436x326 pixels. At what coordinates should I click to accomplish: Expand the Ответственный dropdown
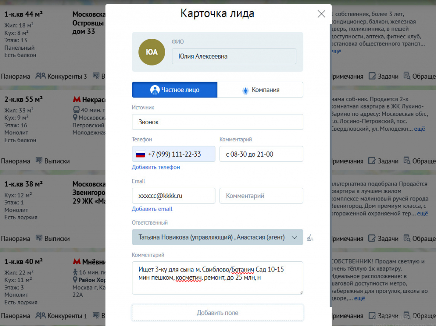(x=218, y=237)
